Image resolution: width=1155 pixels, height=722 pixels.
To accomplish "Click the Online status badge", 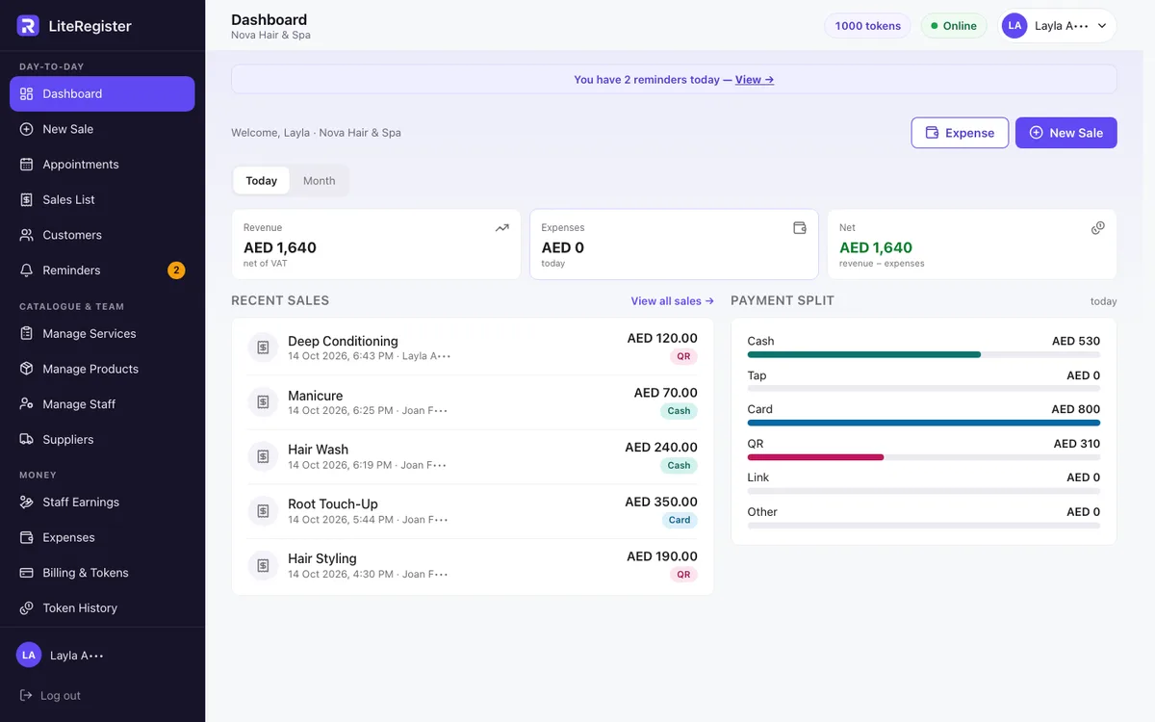I will pos(954,26).
